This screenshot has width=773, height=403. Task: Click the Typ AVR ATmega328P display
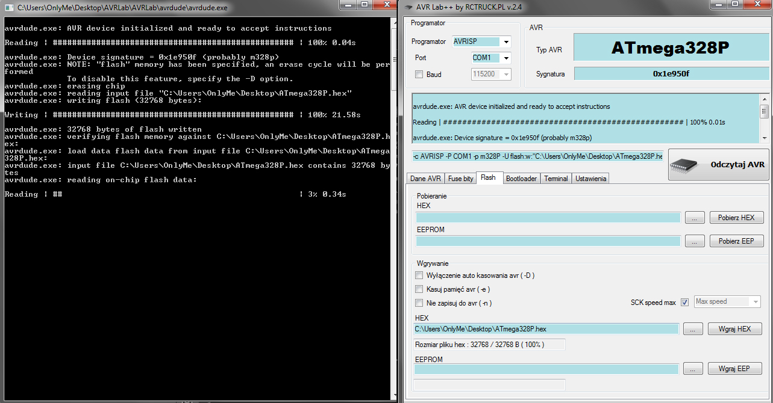click(x=671, y=48)
